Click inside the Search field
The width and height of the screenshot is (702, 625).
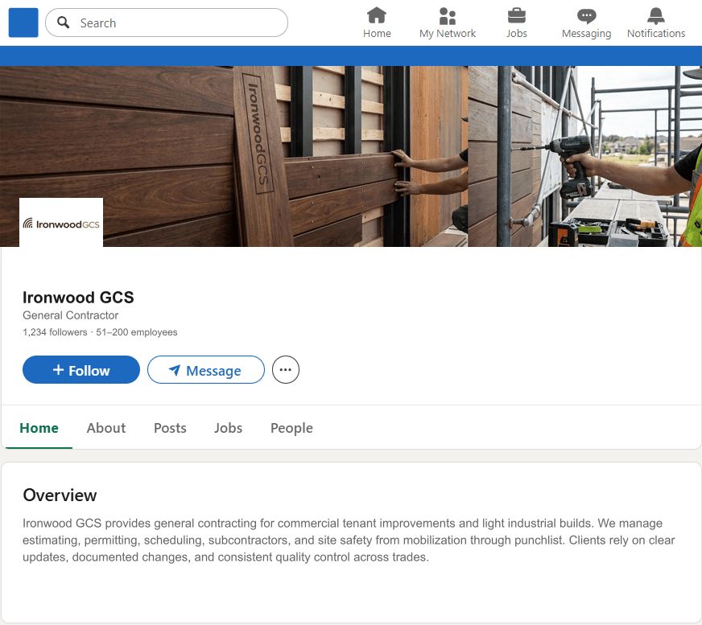[x=161, y=23]
